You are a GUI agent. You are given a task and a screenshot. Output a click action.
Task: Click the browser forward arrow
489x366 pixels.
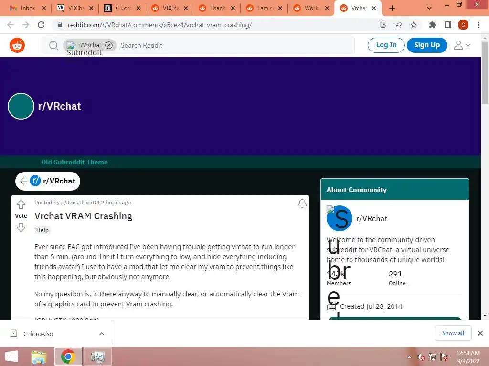click(x=26, y=25)
